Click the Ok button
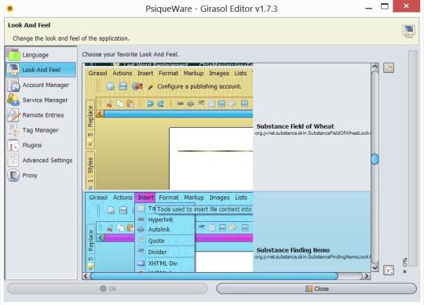The image size is (424, 305). click(108, 289)
